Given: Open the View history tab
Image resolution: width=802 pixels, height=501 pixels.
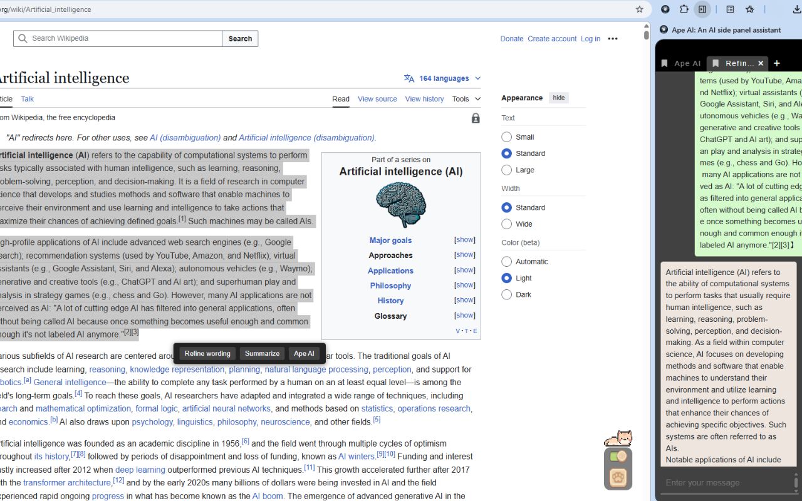Looking at the screenshot, I should point(424,99).
